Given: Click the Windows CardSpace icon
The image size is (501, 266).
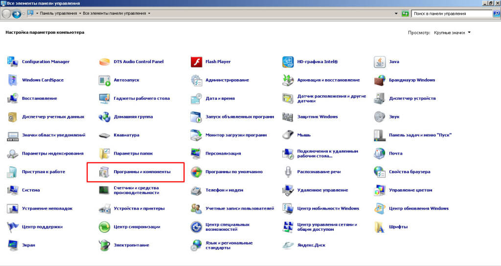Looking at the screenshot, I should 12,80.
